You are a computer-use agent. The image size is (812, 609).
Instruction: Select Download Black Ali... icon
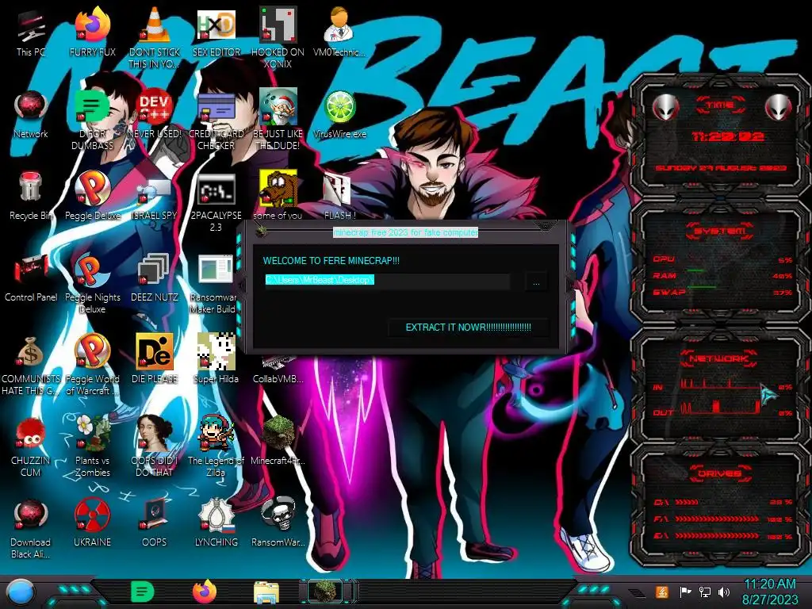(31, 528)
